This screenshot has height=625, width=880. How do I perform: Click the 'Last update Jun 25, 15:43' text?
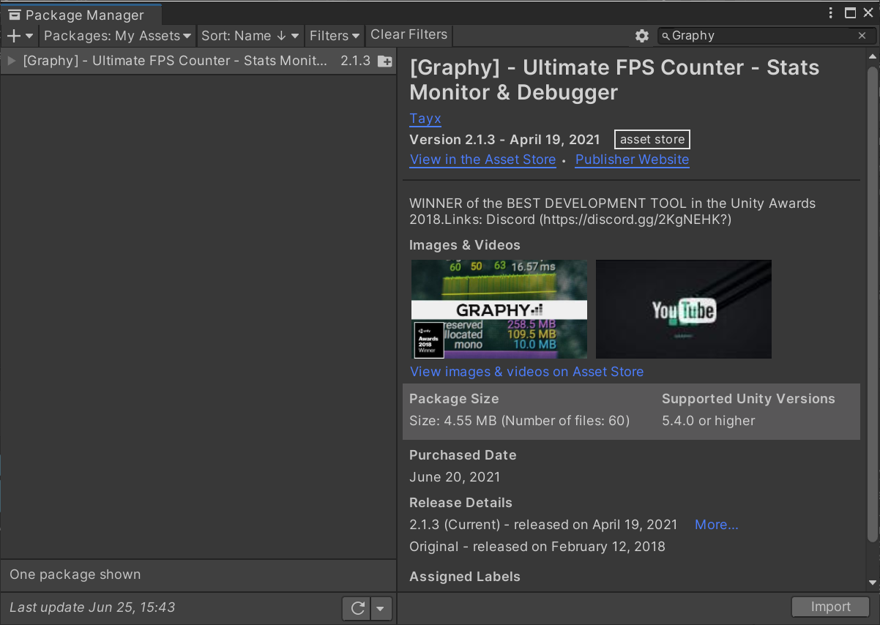coord(92,607)
